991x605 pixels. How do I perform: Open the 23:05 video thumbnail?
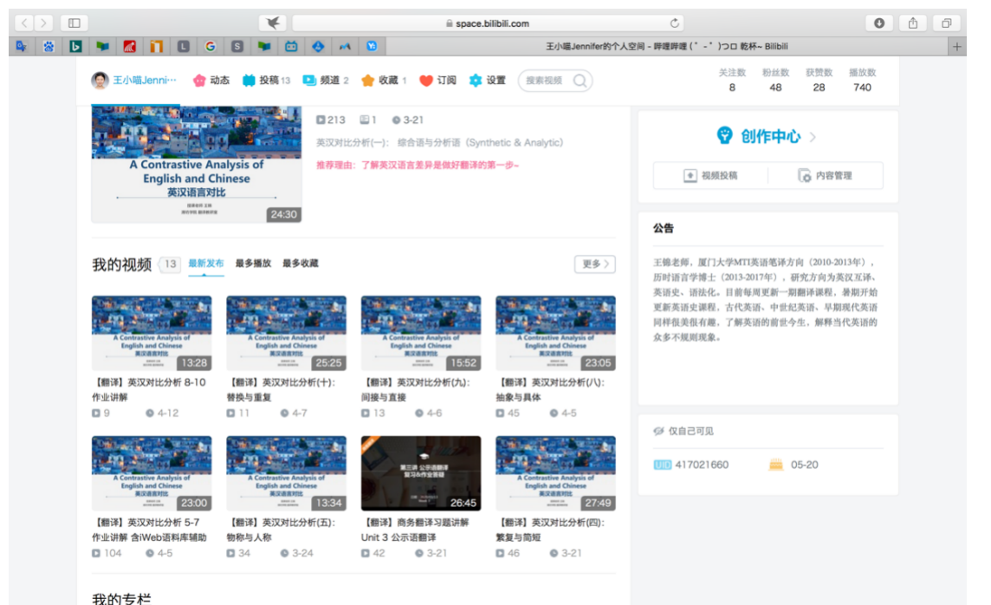coord(555,333)
